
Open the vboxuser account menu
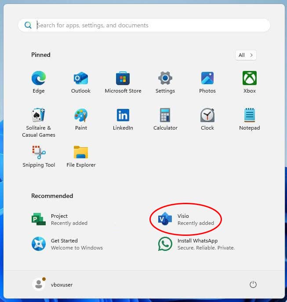pyautogui.click(x=53, y=284)
